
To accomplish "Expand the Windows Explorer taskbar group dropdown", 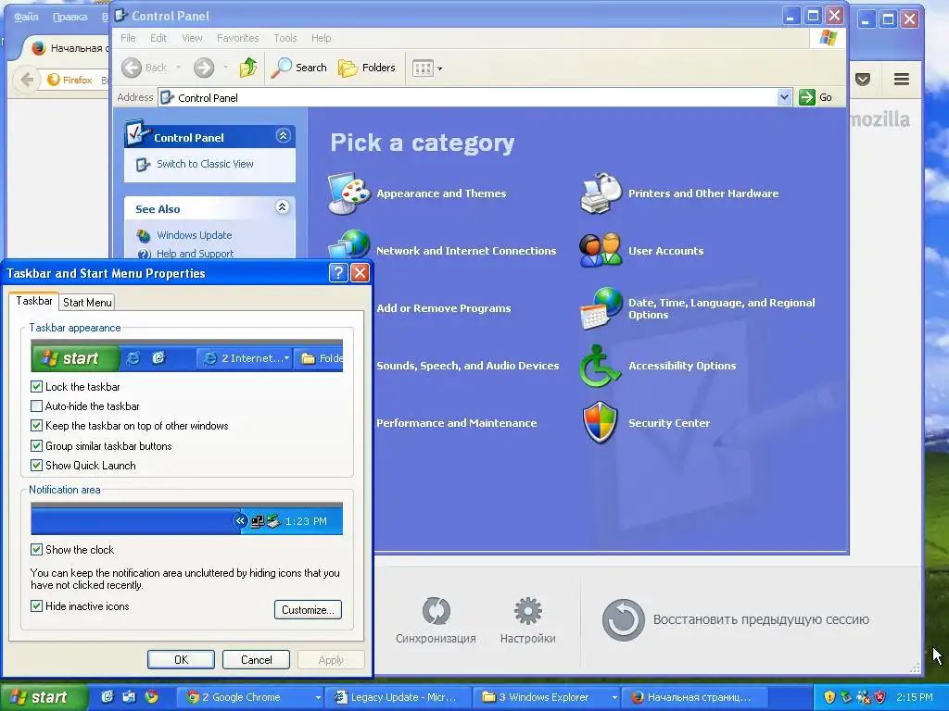I will [614, 697].
